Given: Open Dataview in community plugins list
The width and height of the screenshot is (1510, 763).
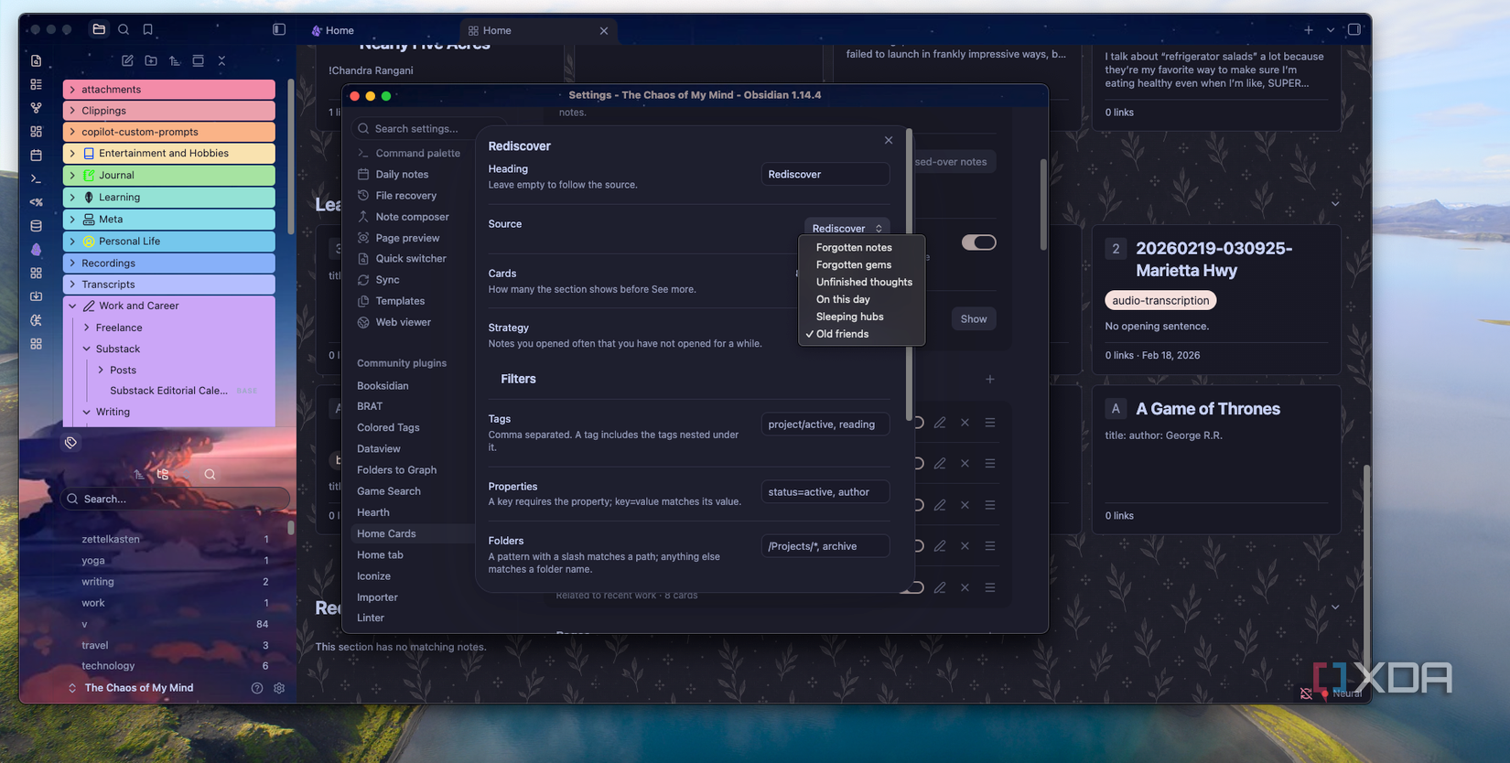Looking at the screenshot, I should (x=379, y=448).
